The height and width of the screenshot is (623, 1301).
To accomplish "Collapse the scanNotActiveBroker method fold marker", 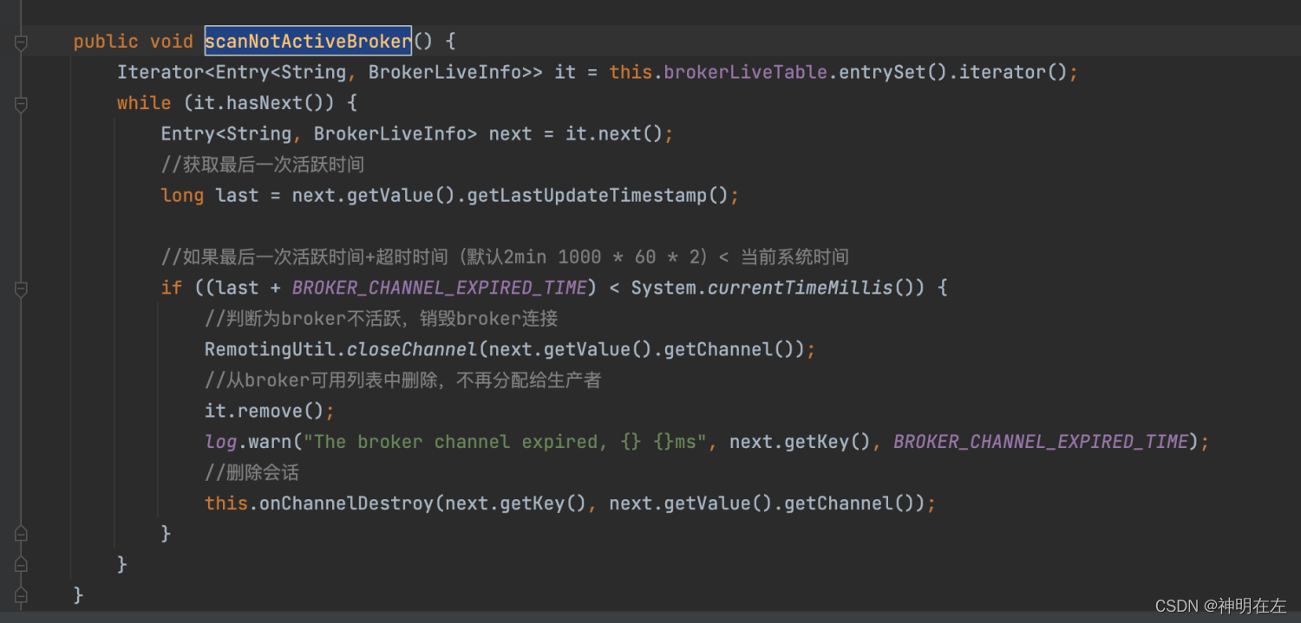I will 21,42.
